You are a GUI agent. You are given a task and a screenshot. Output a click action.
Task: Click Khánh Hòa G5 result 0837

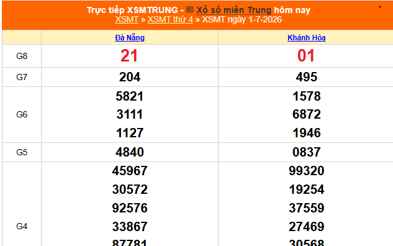pos(306,152)
